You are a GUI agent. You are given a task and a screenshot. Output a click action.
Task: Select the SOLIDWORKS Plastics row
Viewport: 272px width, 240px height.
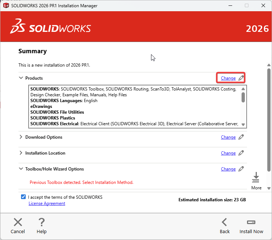53,118
